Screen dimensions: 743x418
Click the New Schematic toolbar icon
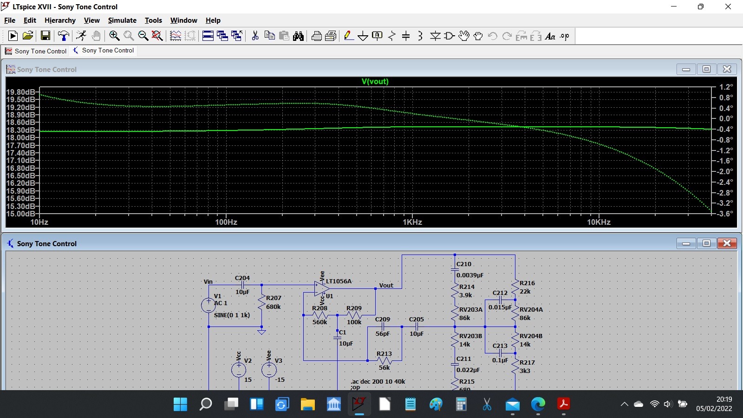(13, 36)
